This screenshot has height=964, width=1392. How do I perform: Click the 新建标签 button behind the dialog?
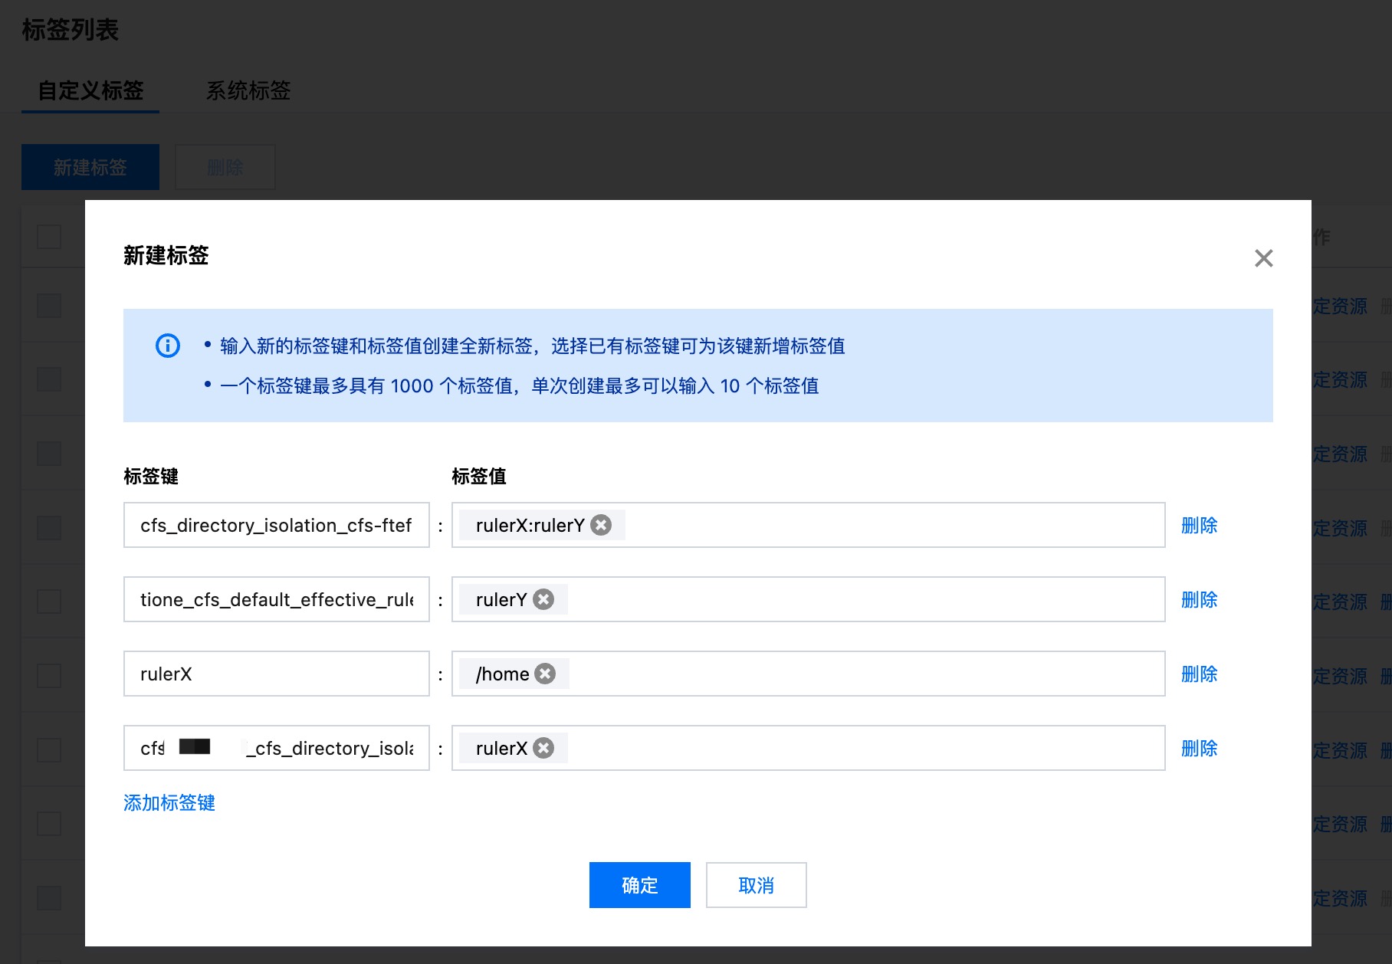pos(90,167)
